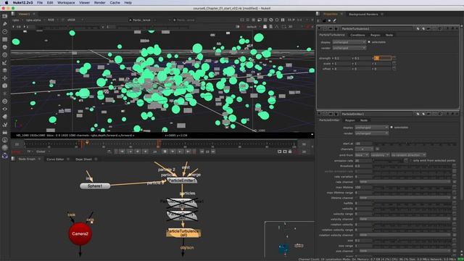Open the Color nodes toolbar menu

(5, 47)
